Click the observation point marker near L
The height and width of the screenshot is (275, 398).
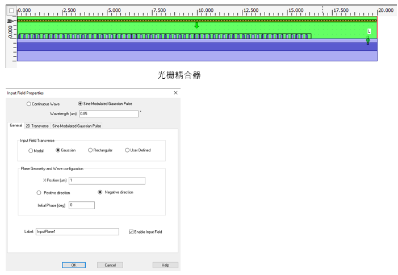pos(368,40)
